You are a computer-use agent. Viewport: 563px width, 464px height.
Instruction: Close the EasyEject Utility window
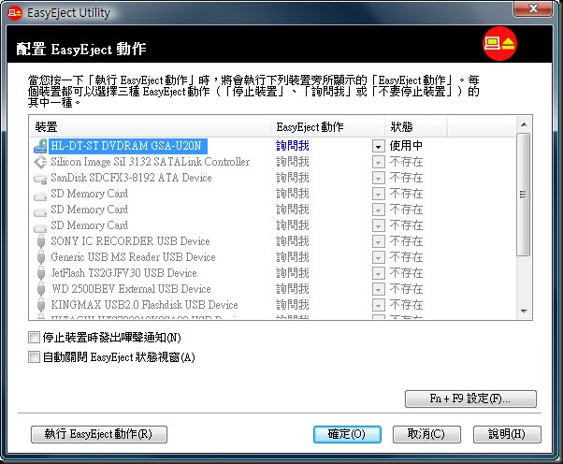[x=533, y=8]
